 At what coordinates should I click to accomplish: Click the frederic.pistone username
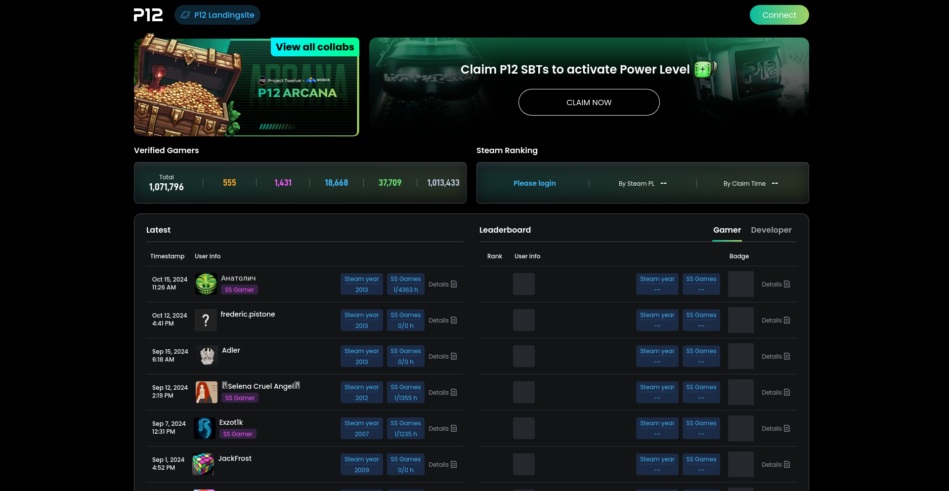tap(248, 314)
